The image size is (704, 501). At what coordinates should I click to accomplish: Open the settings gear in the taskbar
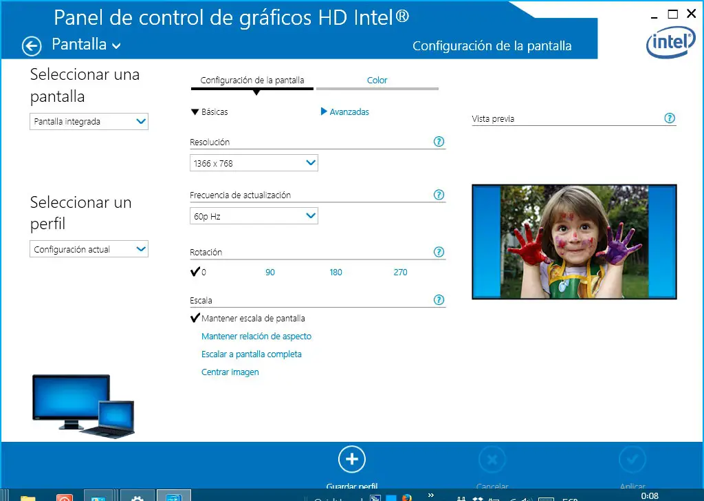tap(137, 497)
